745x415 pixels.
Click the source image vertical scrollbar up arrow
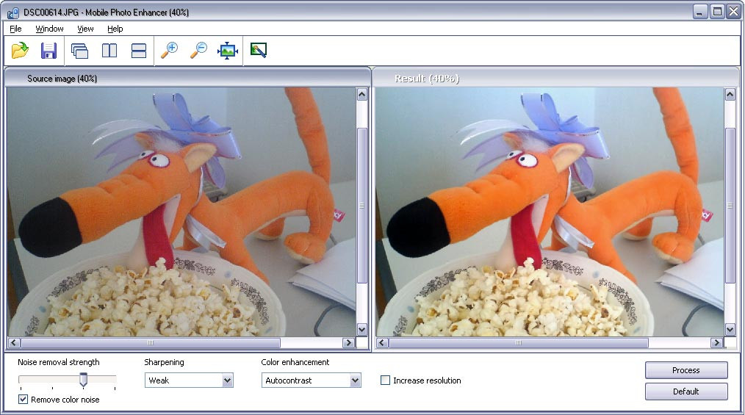(362, 94)
